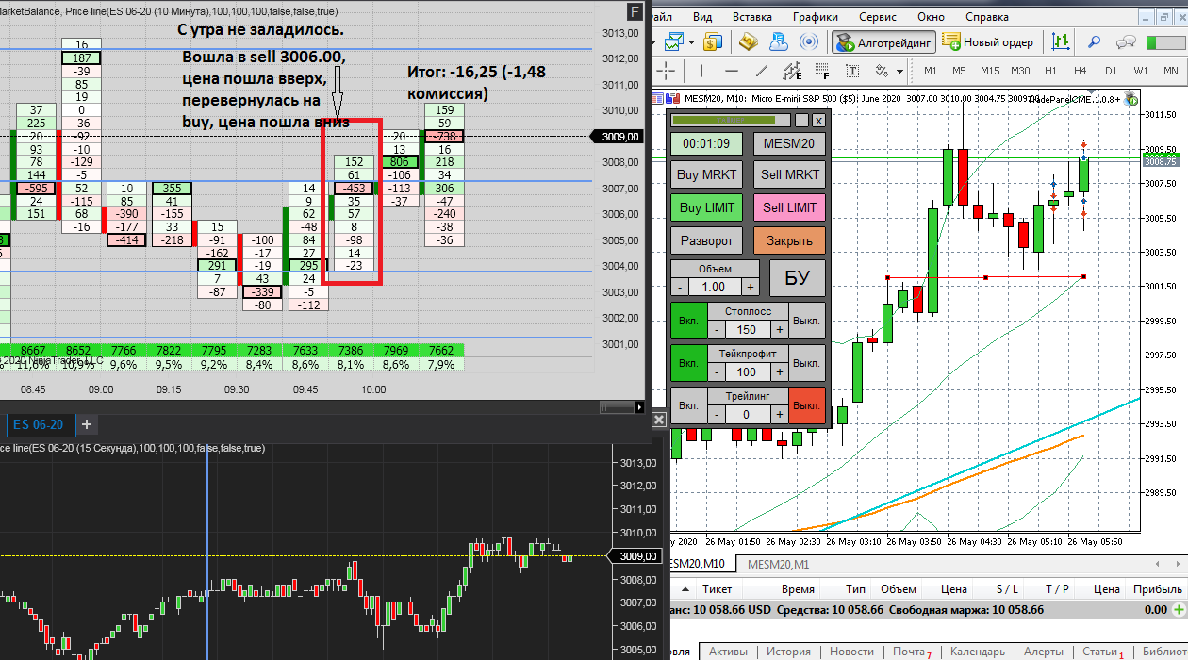Turn Тейкпрофит on with Вкл.

687,363
